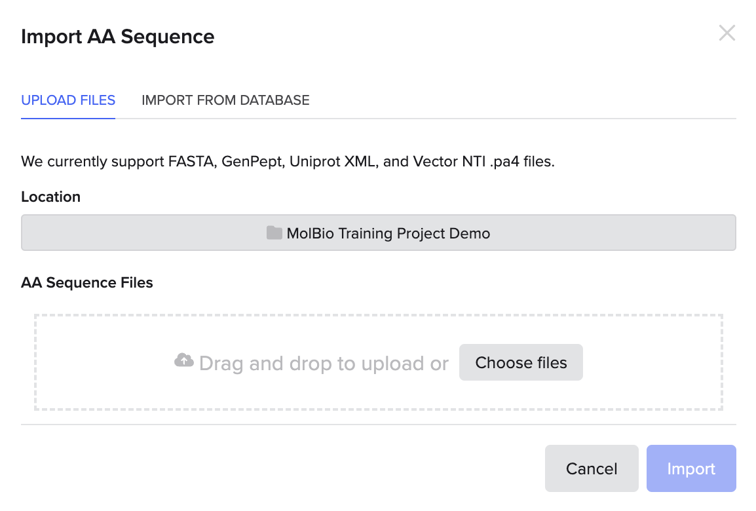756x511 pixels.
Task: Click the 'Import AA Sequence' dialog title
Action: pos(118,37)
